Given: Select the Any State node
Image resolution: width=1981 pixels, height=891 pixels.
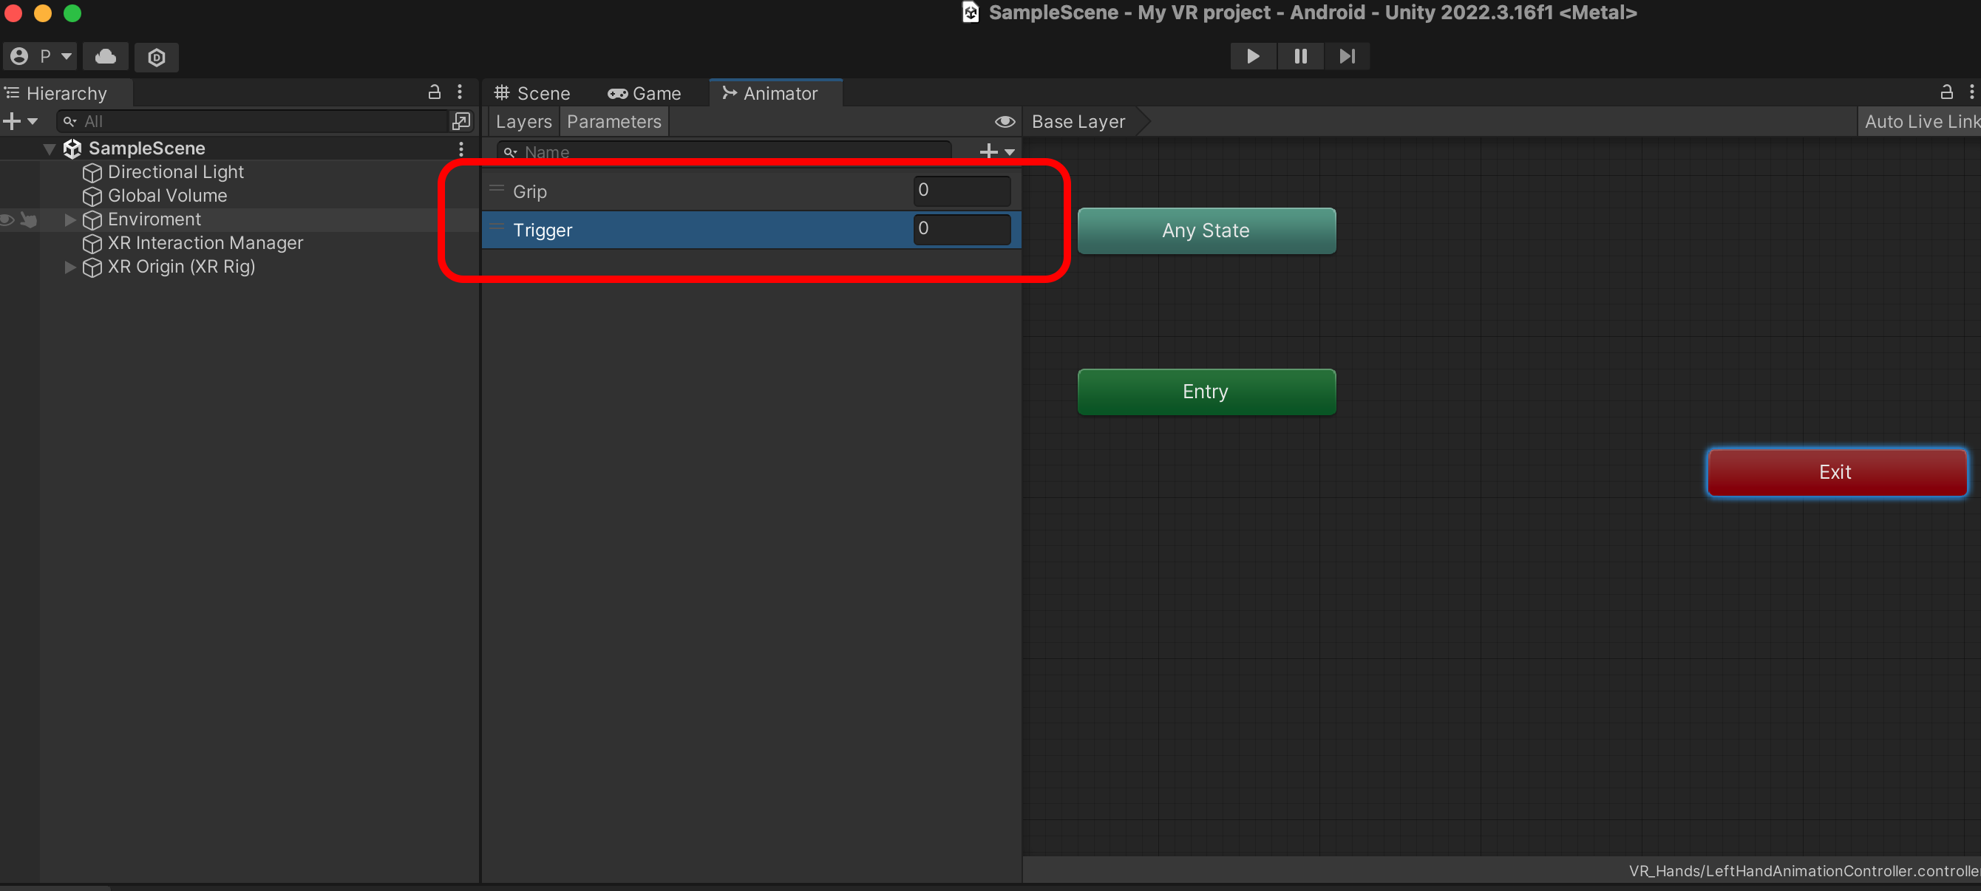Looking at the screenshot, I should (1206, 231).
